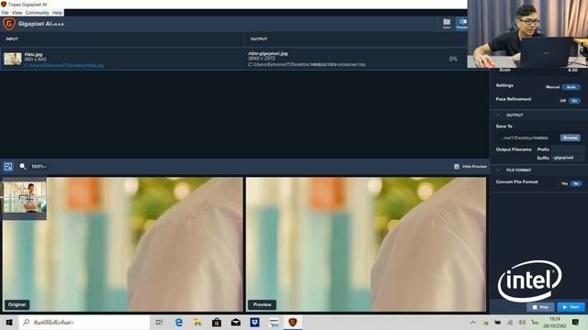Turn Face Refinement On

coord(574,101)
